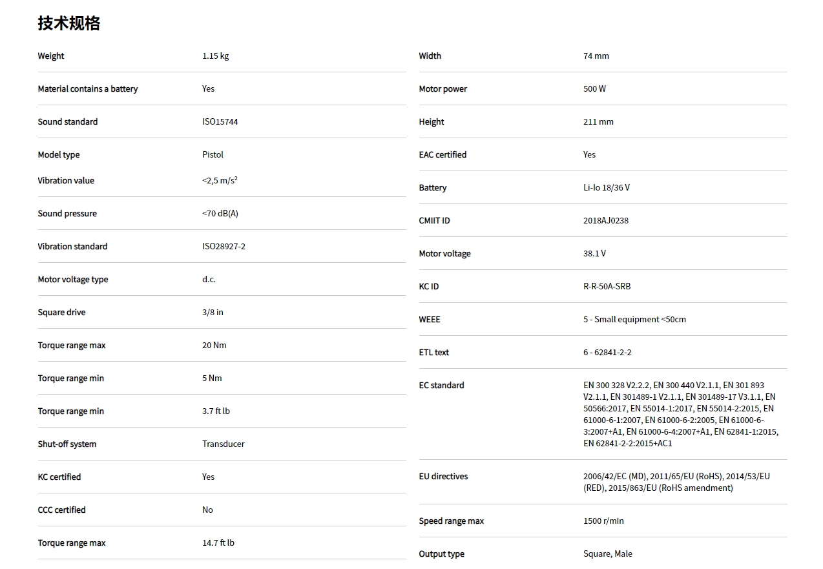This screenshot has width=823, height=569.
Task: Click the Square drive label
Action: 61,313
